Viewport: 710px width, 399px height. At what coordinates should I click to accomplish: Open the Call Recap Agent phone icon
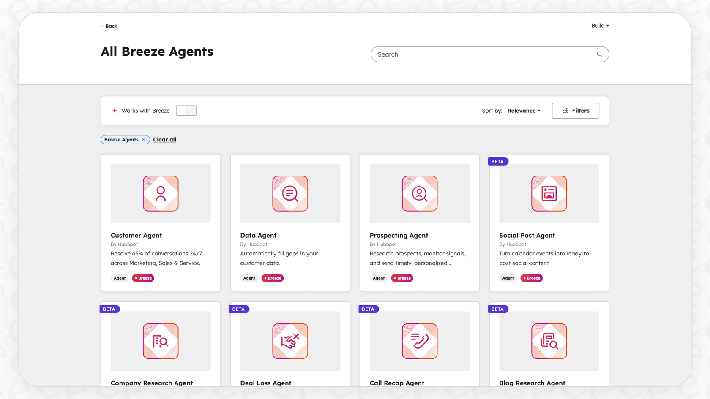click(419, 341)
